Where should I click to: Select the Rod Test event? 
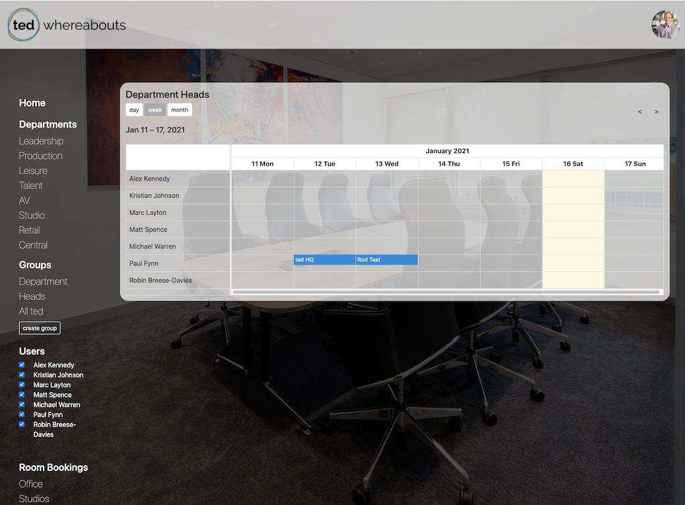click(386, 260)
